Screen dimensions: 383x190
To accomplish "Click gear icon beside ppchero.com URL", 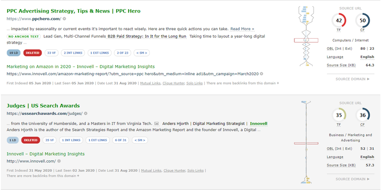I will tap(64, 19).
